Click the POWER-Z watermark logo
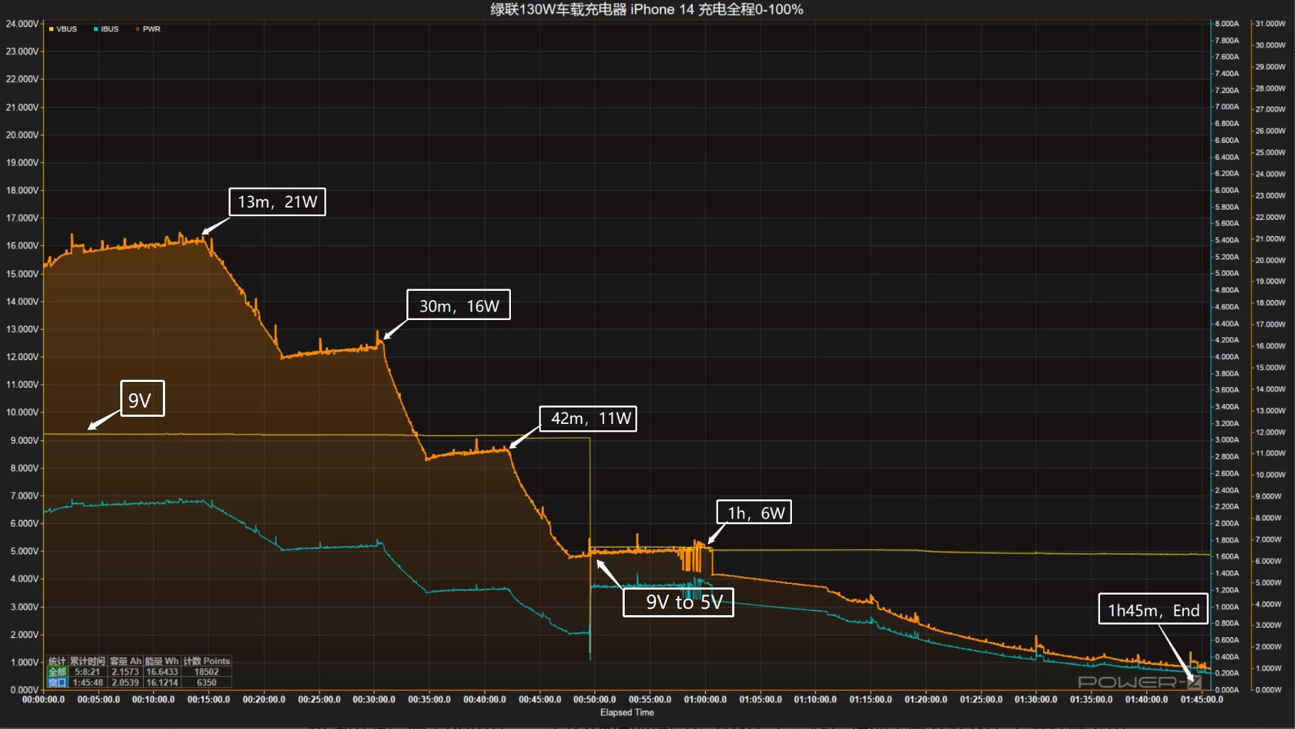 pos(1139,682)
